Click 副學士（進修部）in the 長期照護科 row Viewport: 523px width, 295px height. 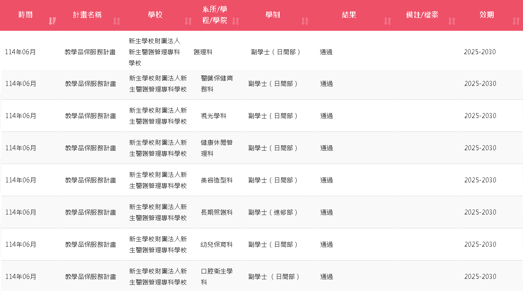(x=273, y=212)
